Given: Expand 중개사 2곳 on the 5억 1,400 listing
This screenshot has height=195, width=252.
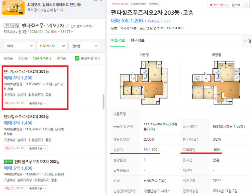Looking at the screenshot, I should (37, 148).
